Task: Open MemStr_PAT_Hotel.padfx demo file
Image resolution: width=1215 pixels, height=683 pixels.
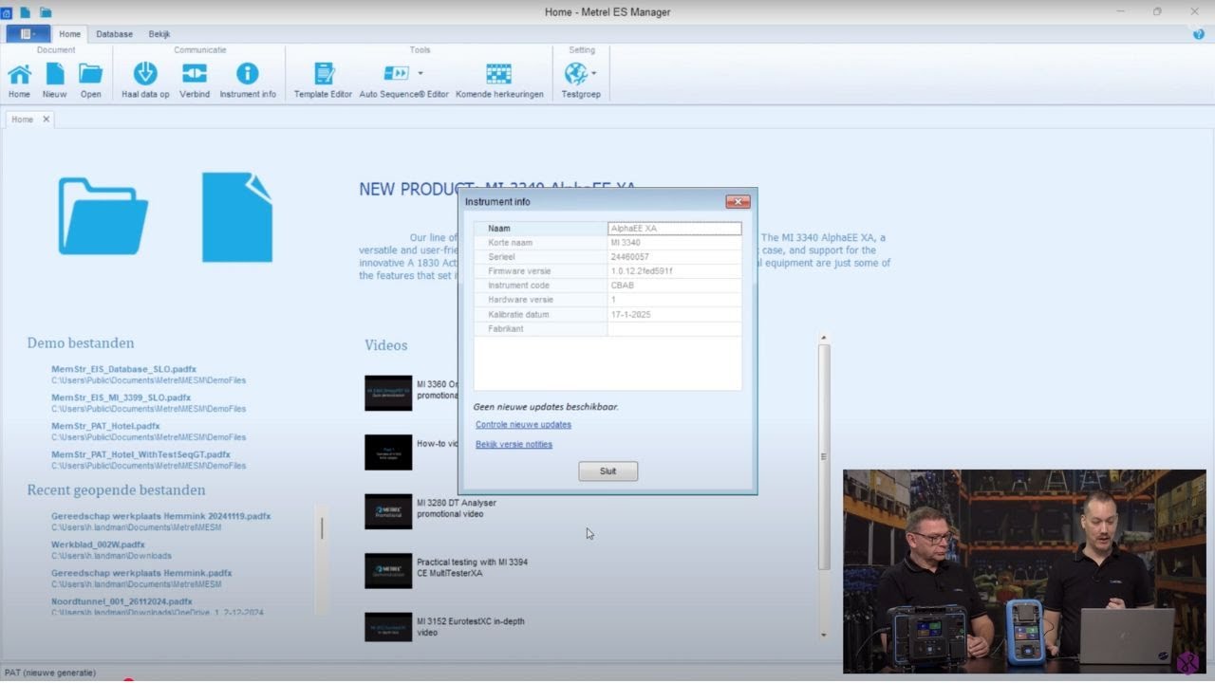Action: pos(106,426)
